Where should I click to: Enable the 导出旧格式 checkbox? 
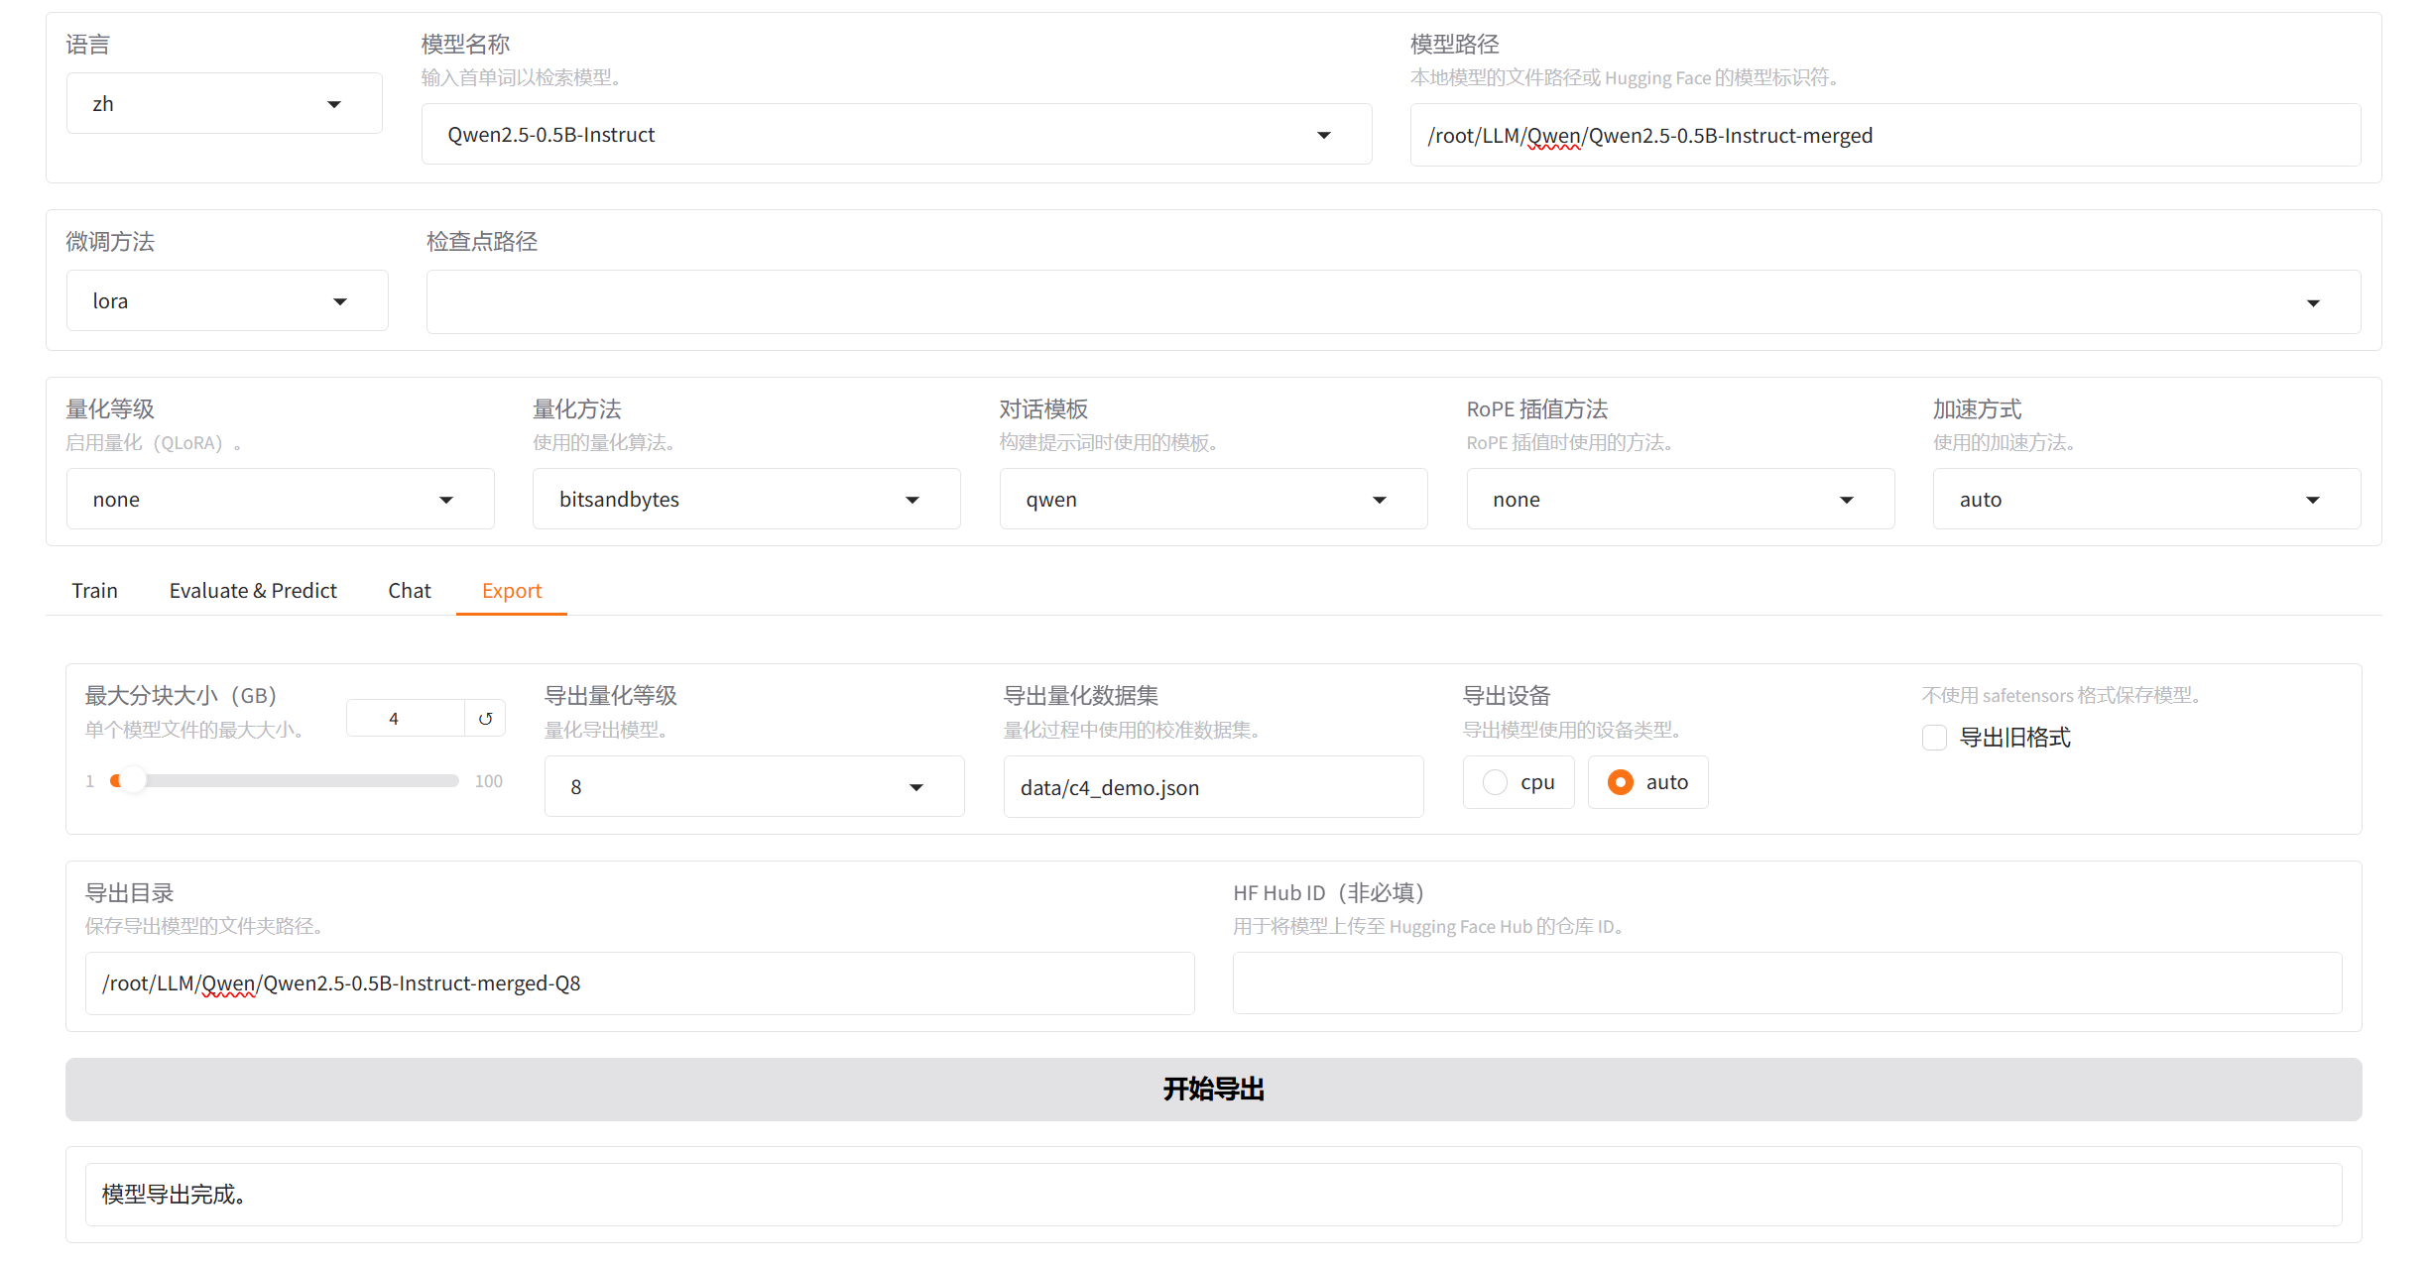(x=1934, y=738)
